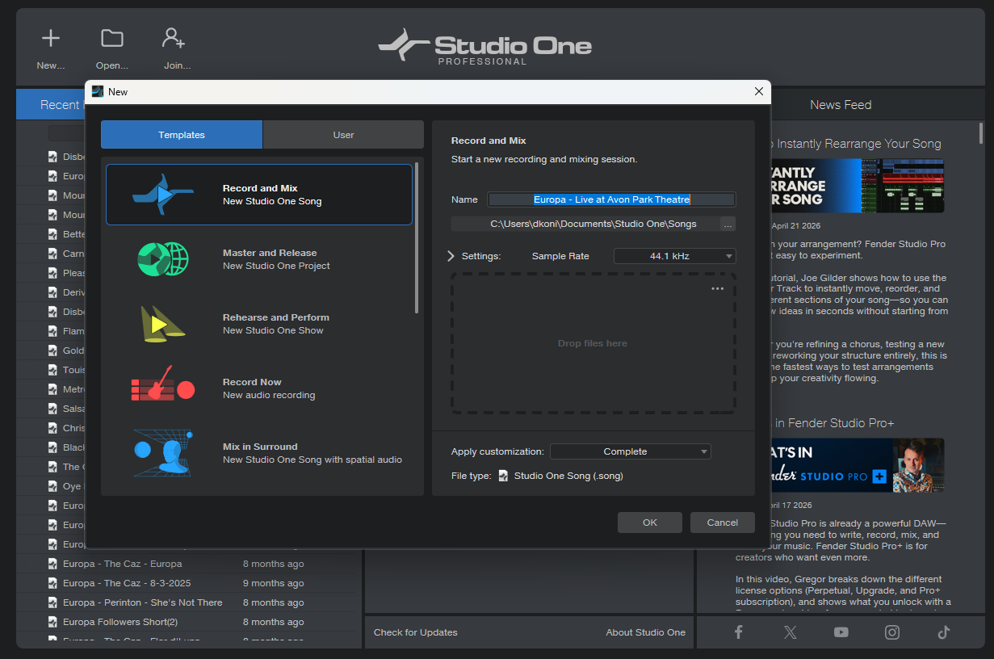The height and width of the screenshot is (659, 994).
Task: Switch to the User tab
Action: tap(343, 135)
